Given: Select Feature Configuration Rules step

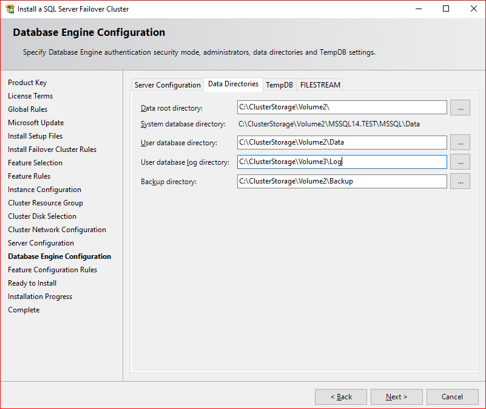Looking at the screenshot, I should 52,270.
